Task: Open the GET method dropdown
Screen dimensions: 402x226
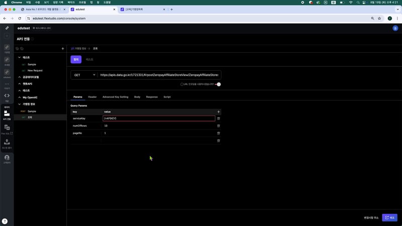Action: [x=84, y=75]
